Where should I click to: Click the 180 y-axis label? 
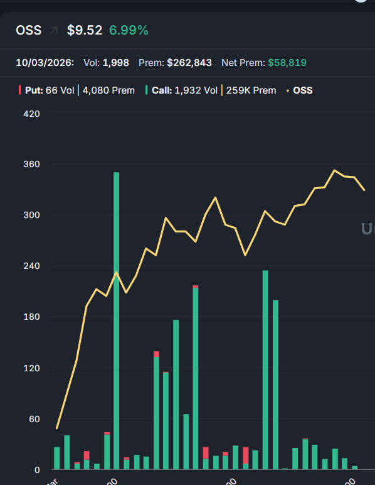click(32, 317)
